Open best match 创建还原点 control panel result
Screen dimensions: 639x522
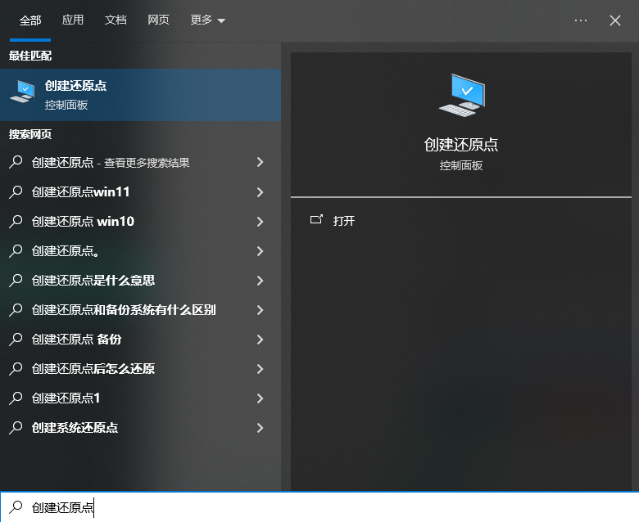coord(140,95)
